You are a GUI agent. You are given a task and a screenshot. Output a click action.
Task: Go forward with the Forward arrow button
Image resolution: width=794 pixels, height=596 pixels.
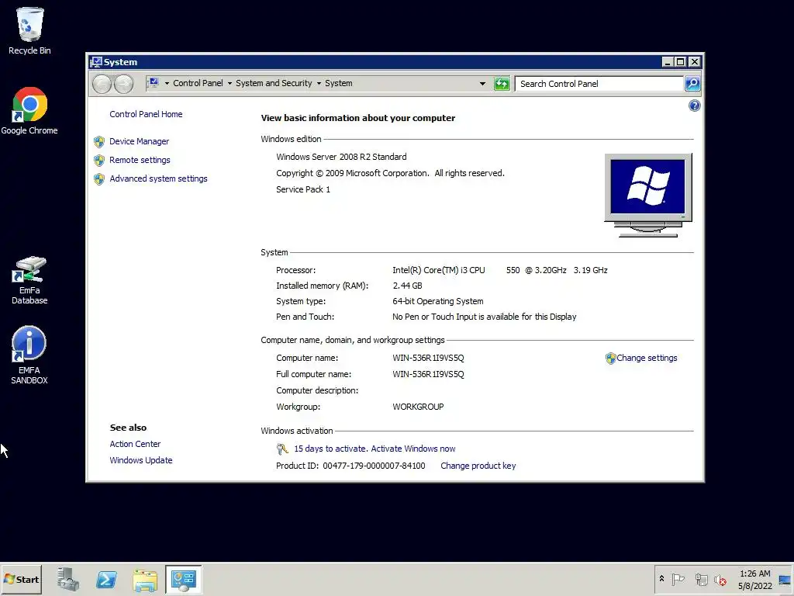[123, 84]
